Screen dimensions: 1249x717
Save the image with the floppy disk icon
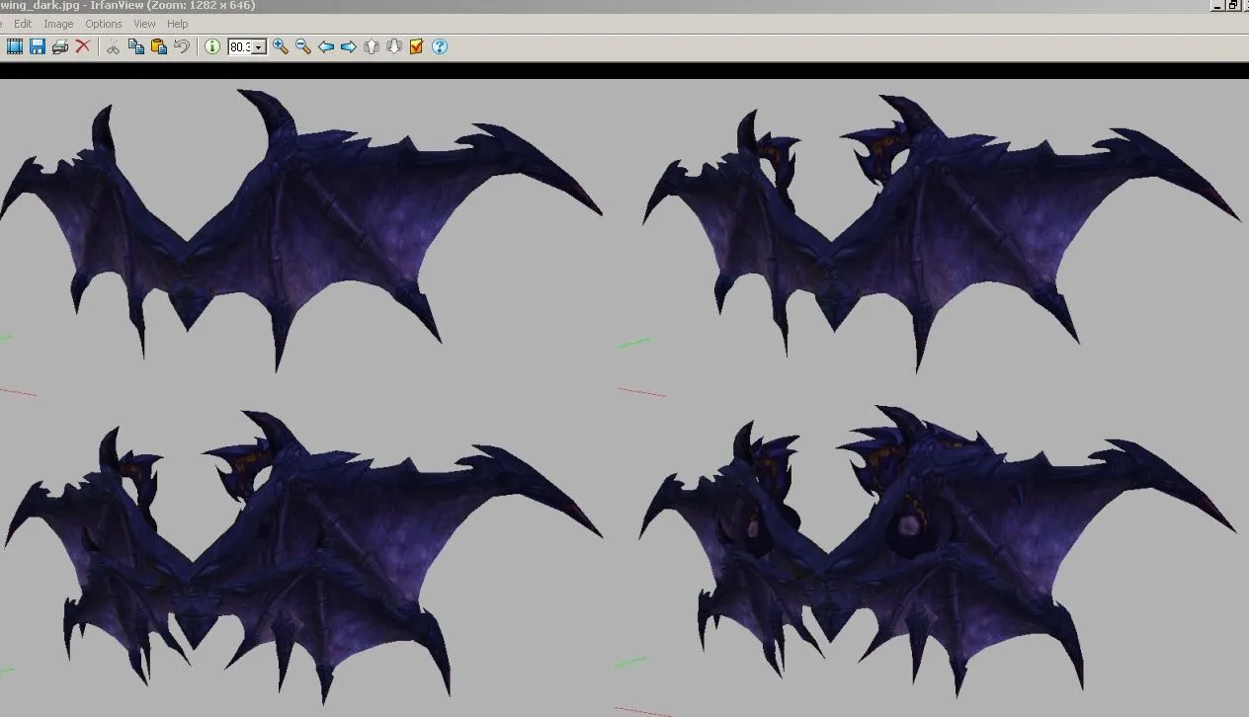(38, 46)
